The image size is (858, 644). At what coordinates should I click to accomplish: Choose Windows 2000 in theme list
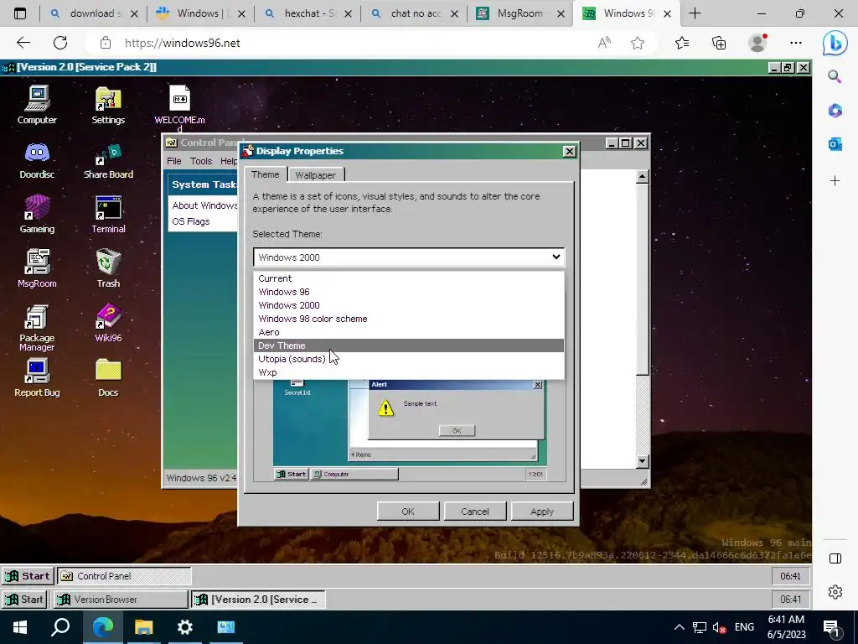[x=409, y=305]
